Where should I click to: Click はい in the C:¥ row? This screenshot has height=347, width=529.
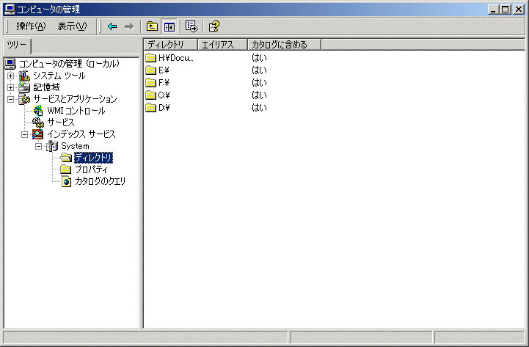259,95
